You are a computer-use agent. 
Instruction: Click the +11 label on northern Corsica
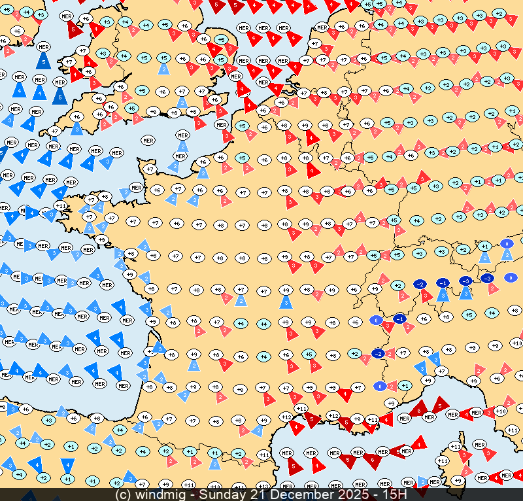(456, 447)
